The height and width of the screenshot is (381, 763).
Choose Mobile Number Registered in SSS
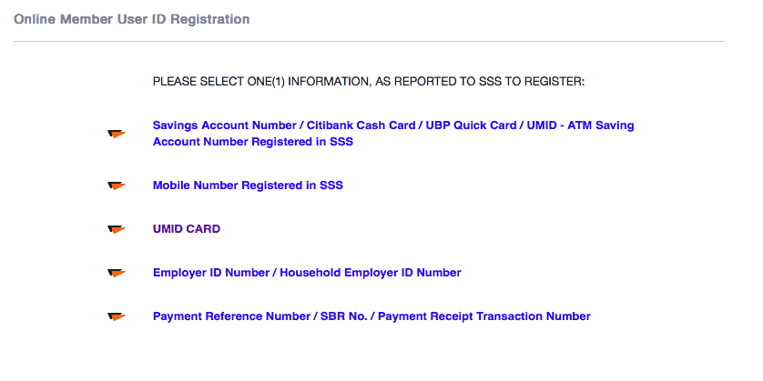point(248,185)
